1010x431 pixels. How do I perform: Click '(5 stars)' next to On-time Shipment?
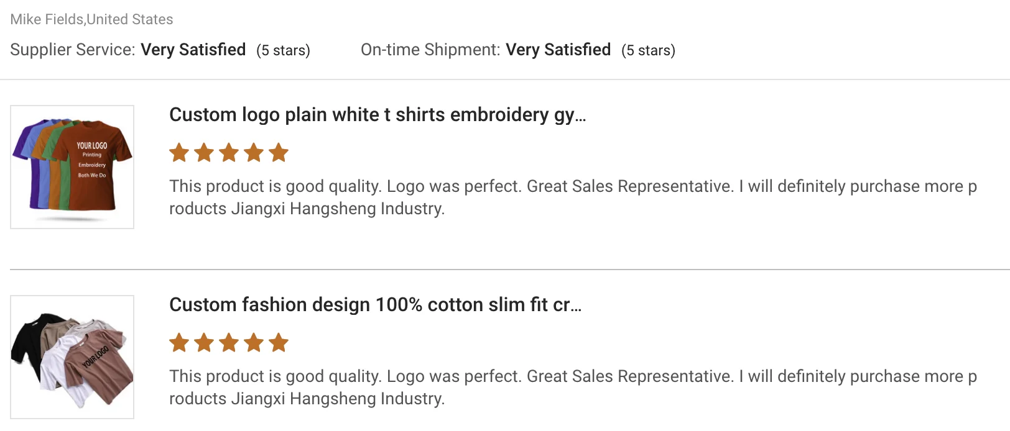point(648,50)
